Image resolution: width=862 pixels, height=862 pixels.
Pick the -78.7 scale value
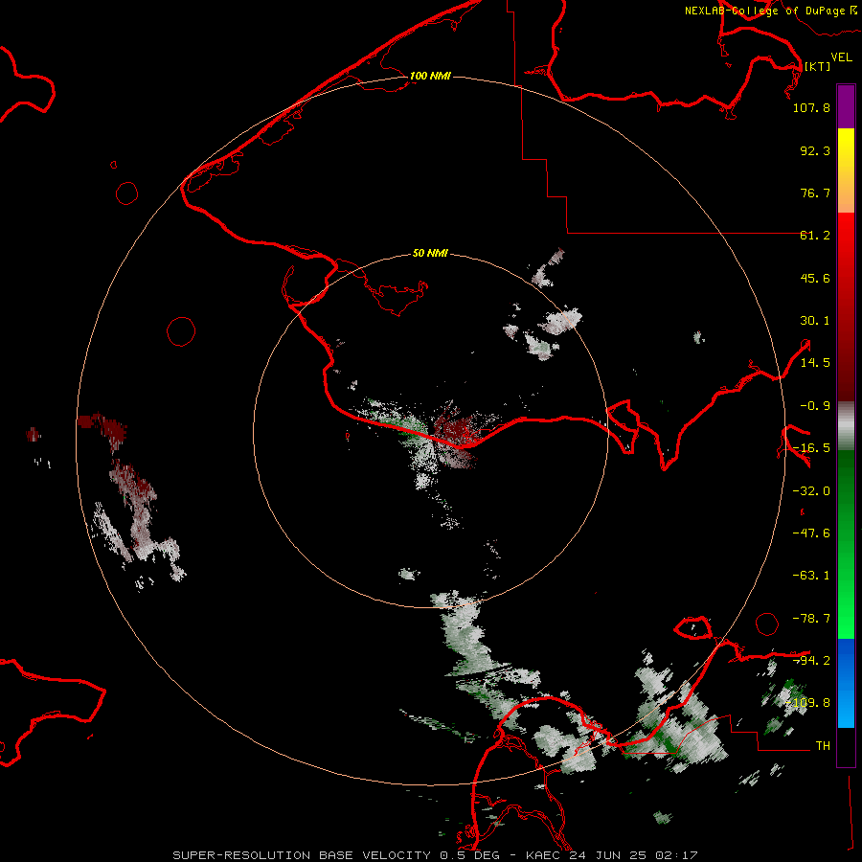click(x=811, y=619)
